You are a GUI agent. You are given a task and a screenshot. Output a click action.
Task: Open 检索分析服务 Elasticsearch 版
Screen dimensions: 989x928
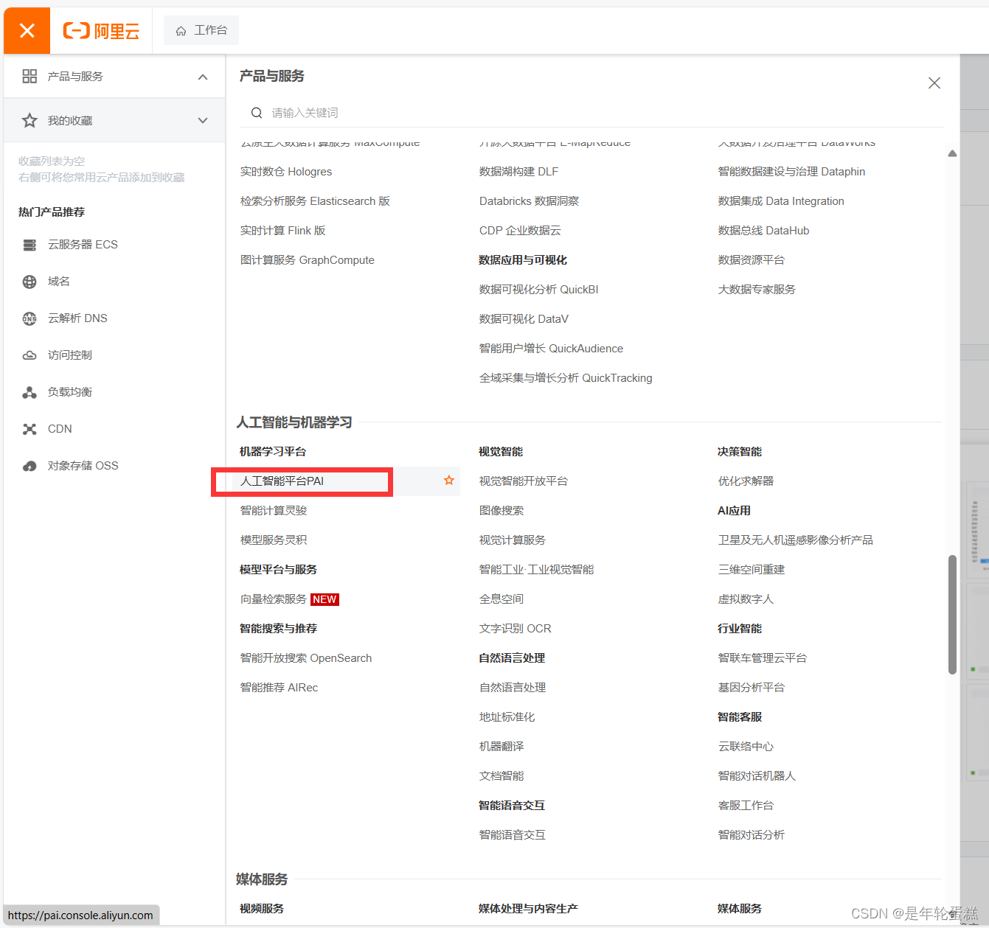tap(315, 201)
